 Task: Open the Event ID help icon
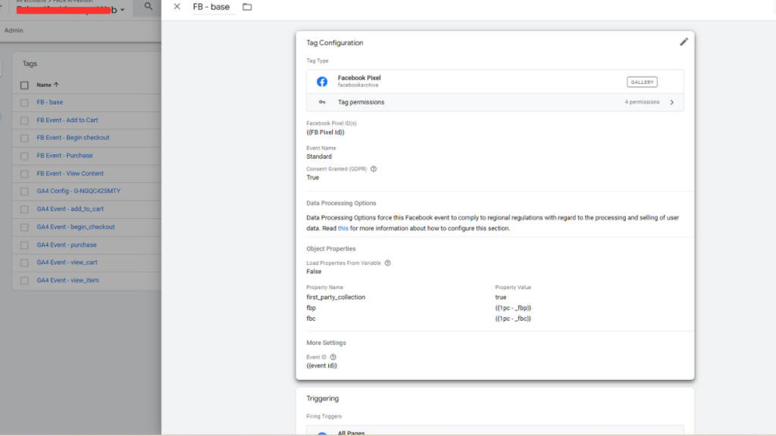pos(333,357)
